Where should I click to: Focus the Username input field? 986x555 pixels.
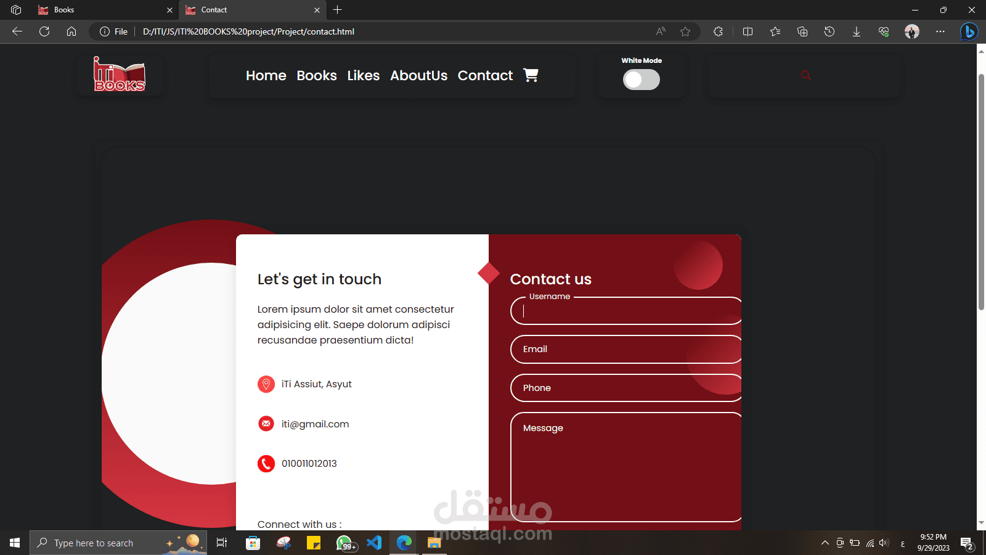pos(626,311)
